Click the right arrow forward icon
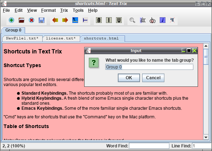The height and width of the screenshot is (151, 212). click(65, 20)
